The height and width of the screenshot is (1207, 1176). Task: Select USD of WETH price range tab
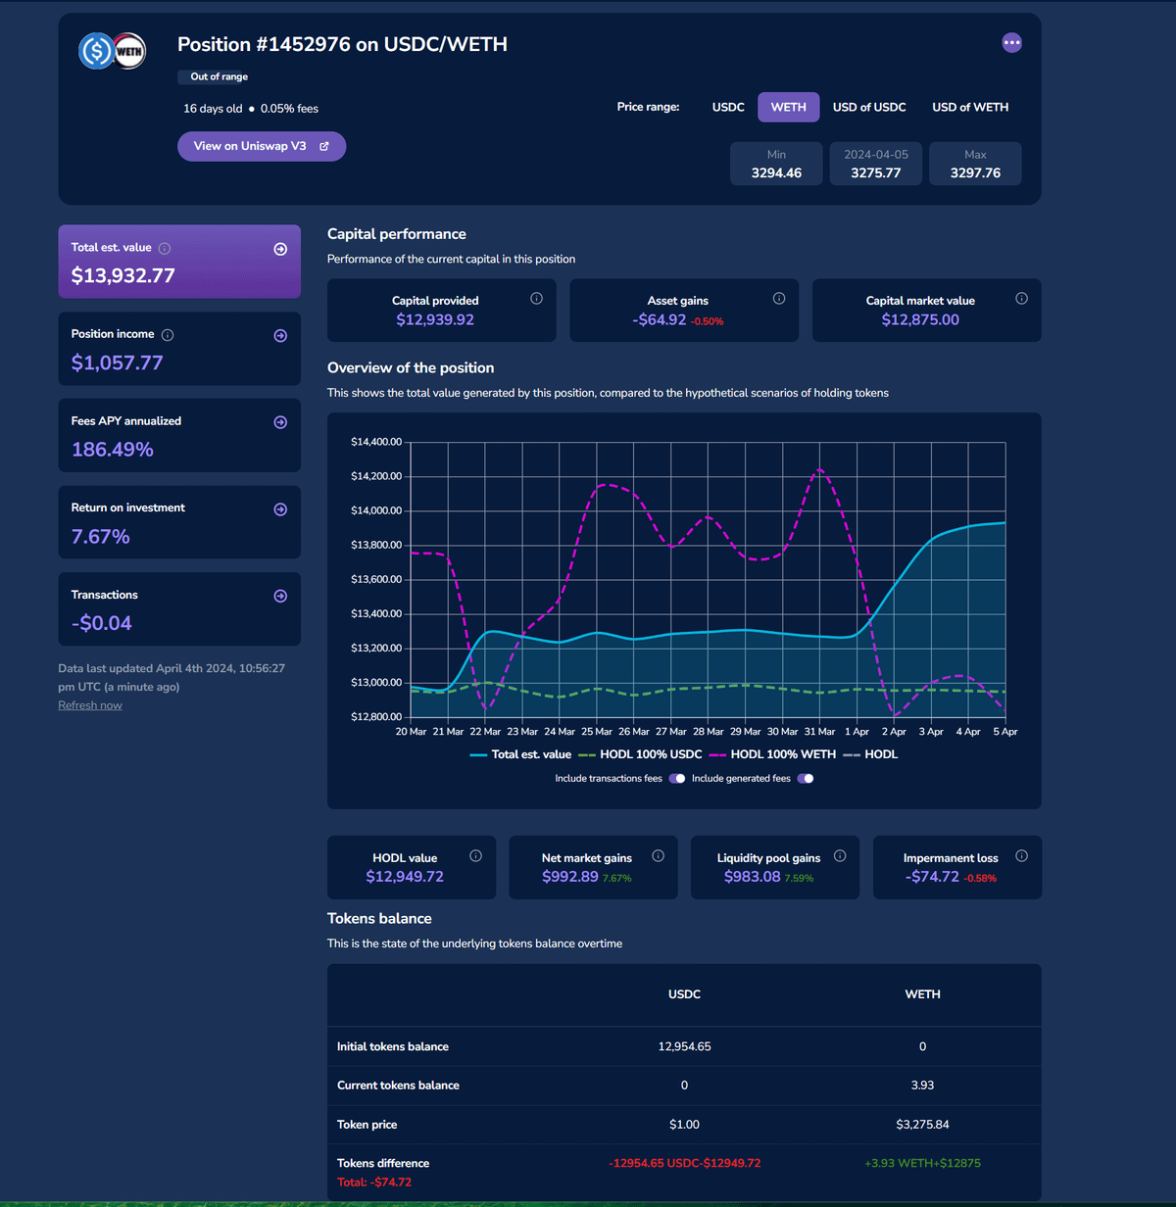point(969,107)
